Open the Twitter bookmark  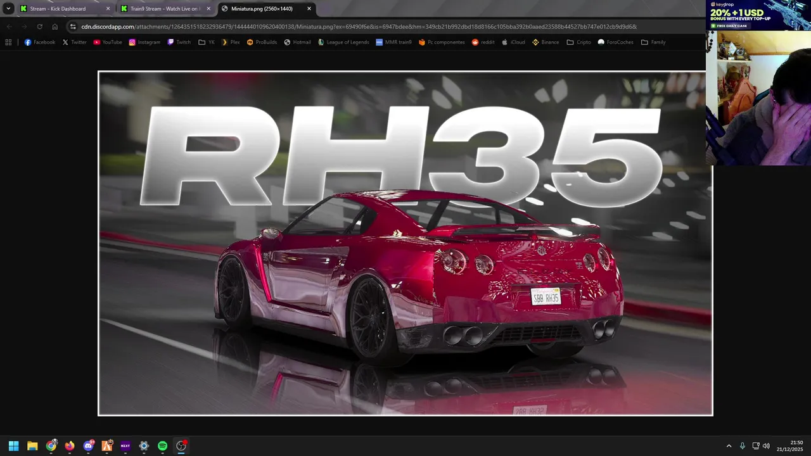point(74,42)
